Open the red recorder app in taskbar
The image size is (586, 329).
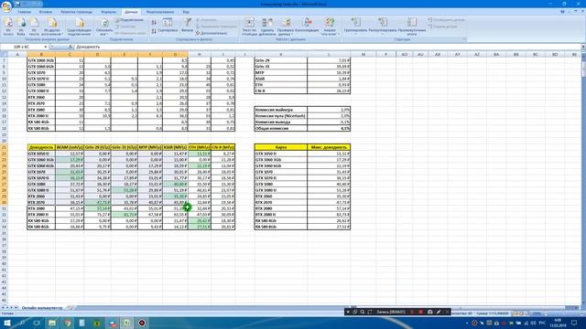[142, 323]
